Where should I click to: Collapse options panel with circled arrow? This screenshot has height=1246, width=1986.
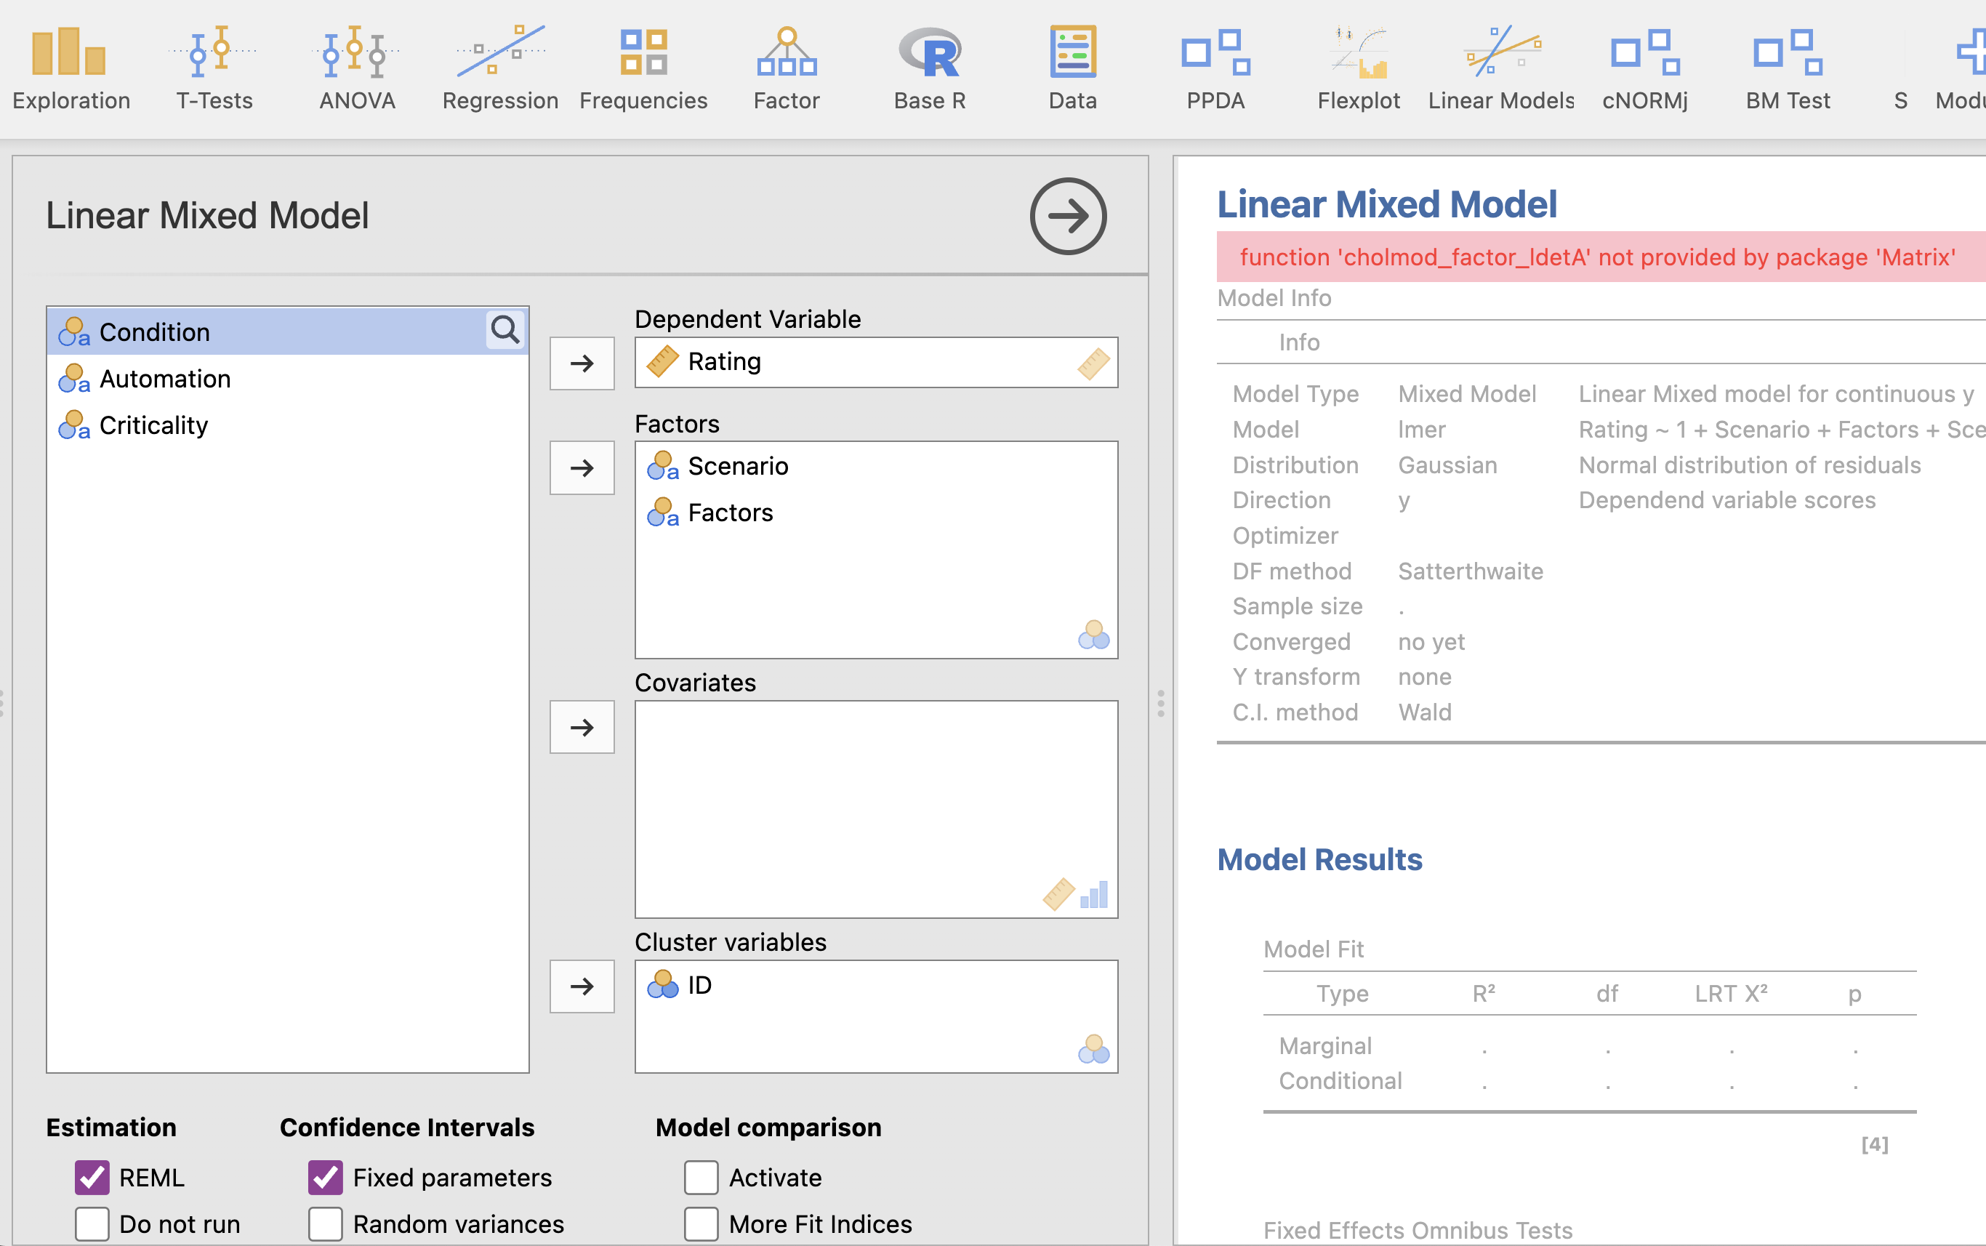(x=1068, y=216)
